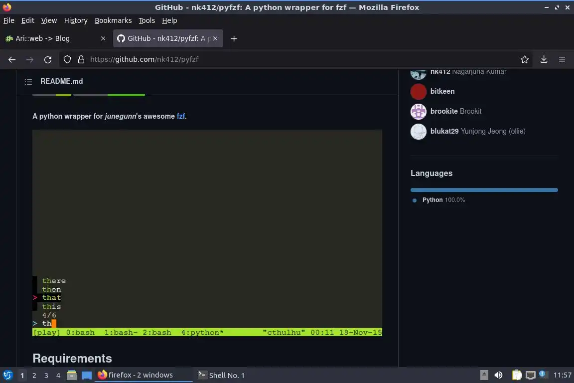Open the nk412 contributor profile link

click(440, 72)
